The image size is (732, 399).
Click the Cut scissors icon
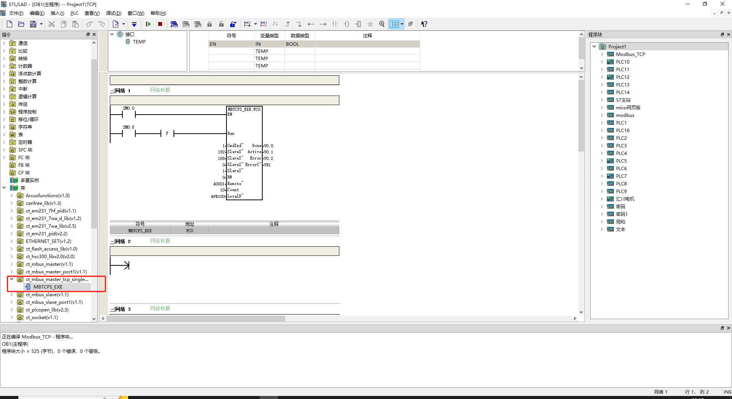pos(52,24)
